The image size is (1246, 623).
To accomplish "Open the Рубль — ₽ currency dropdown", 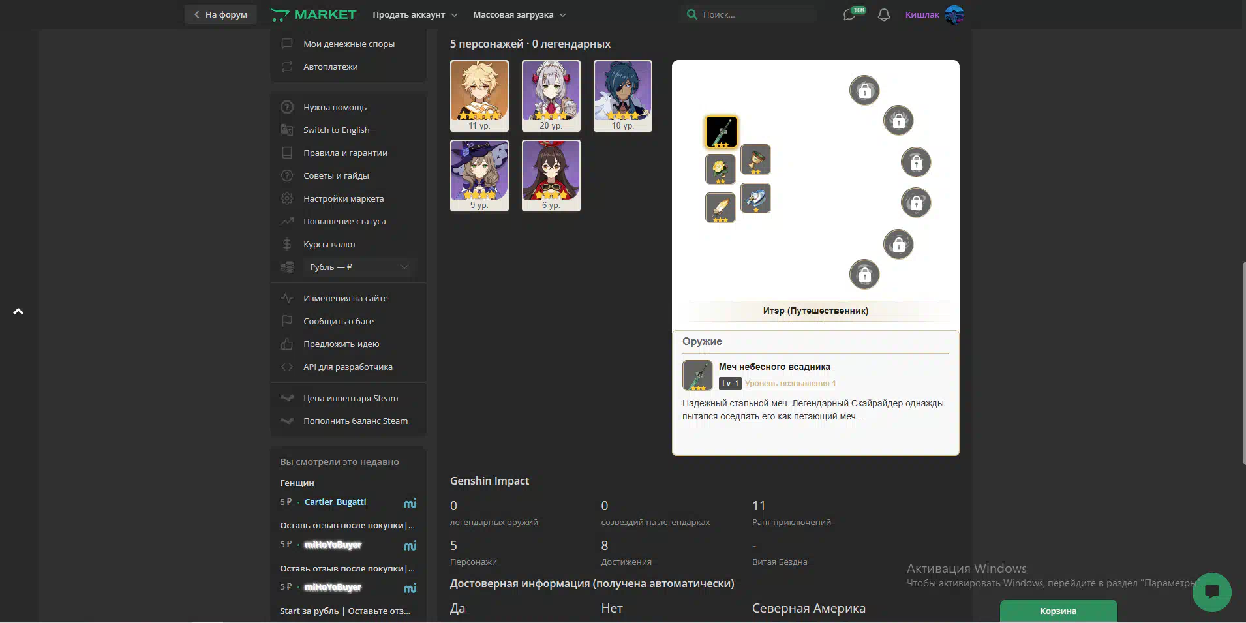I will 359,267.
